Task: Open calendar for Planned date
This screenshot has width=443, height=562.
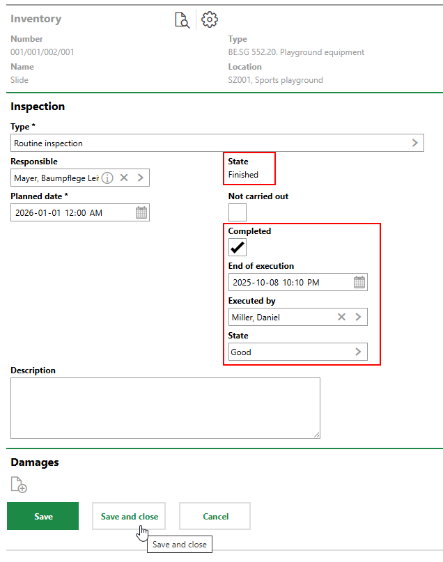Action: pyautogui.click(x=141, y=212)
